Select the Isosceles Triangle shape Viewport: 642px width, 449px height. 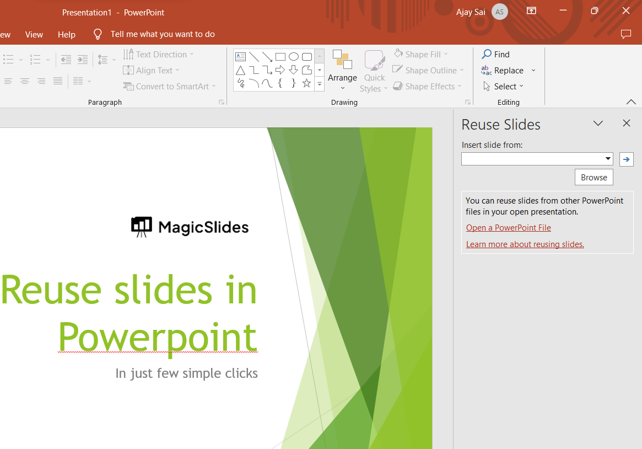[x=241, y=70]
